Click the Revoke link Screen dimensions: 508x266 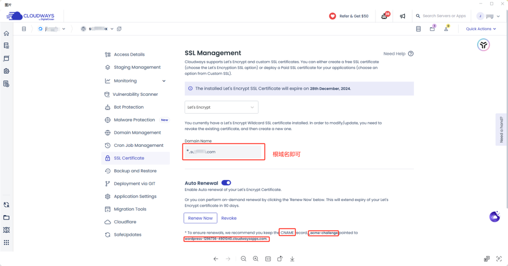229,218
